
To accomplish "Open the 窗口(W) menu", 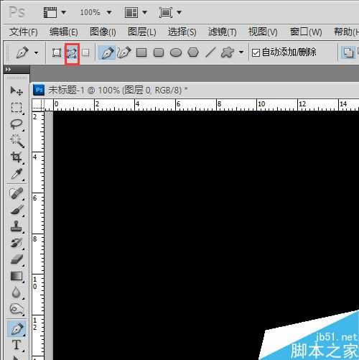I will pyautogui.click(x=306, y=32).
